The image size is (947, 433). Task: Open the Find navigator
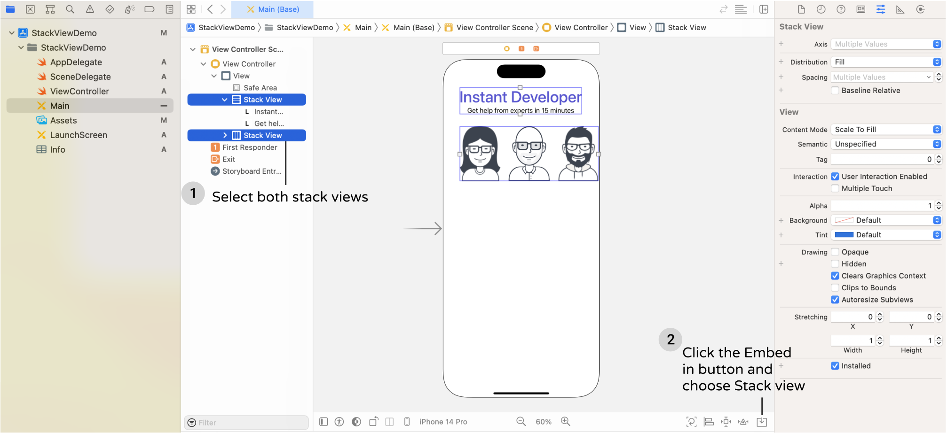point(70,9)
